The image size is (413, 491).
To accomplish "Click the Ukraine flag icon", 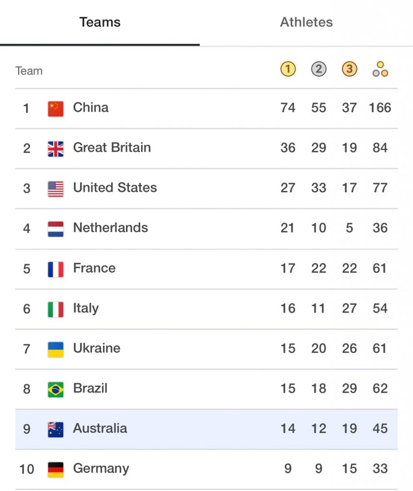I will (56, 350).
